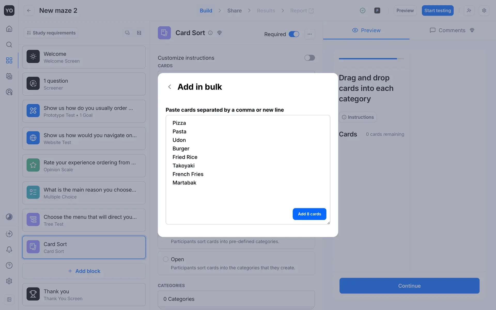Open maze settings gear in top bar
496x310 pixels.
click(484, 11)
